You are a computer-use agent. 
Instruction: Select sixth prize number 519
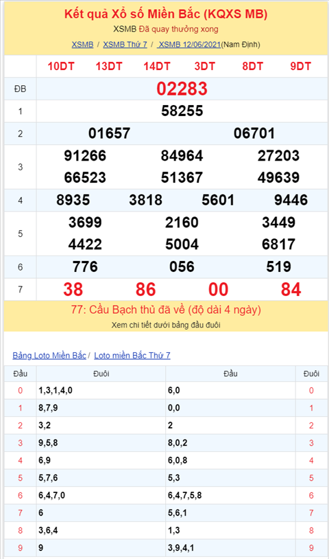coord(278,266)
